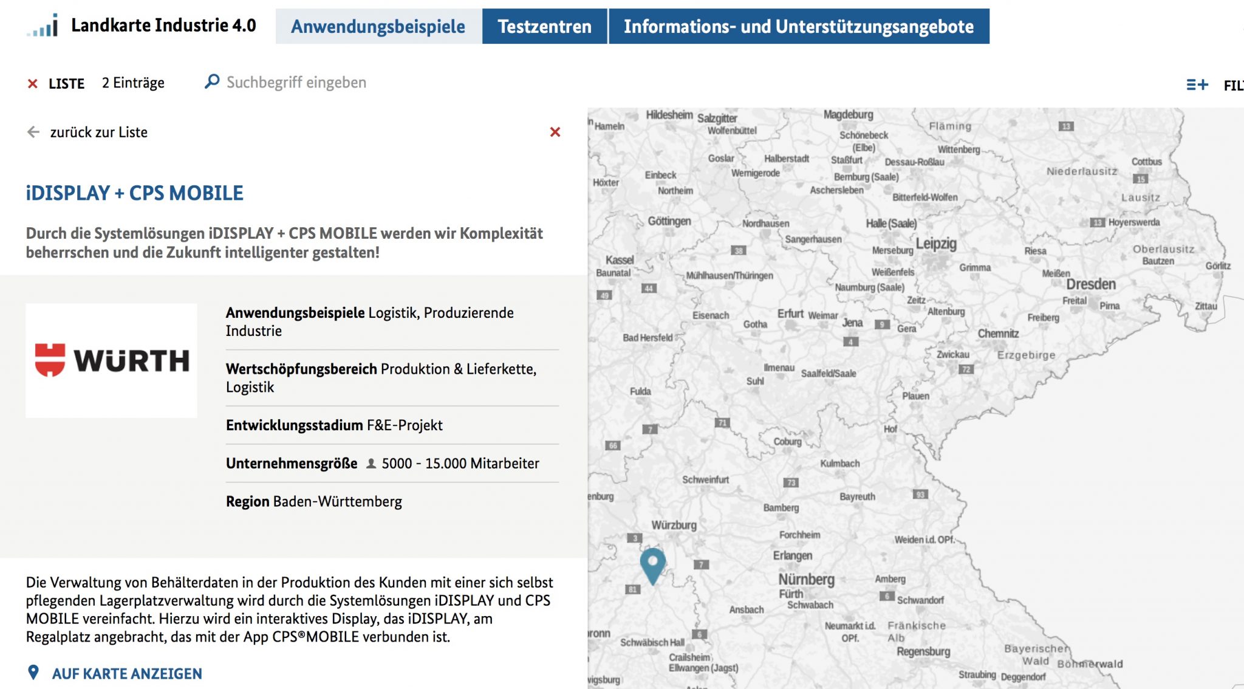Click Kassel label on the map

click(x=619, y=259)
